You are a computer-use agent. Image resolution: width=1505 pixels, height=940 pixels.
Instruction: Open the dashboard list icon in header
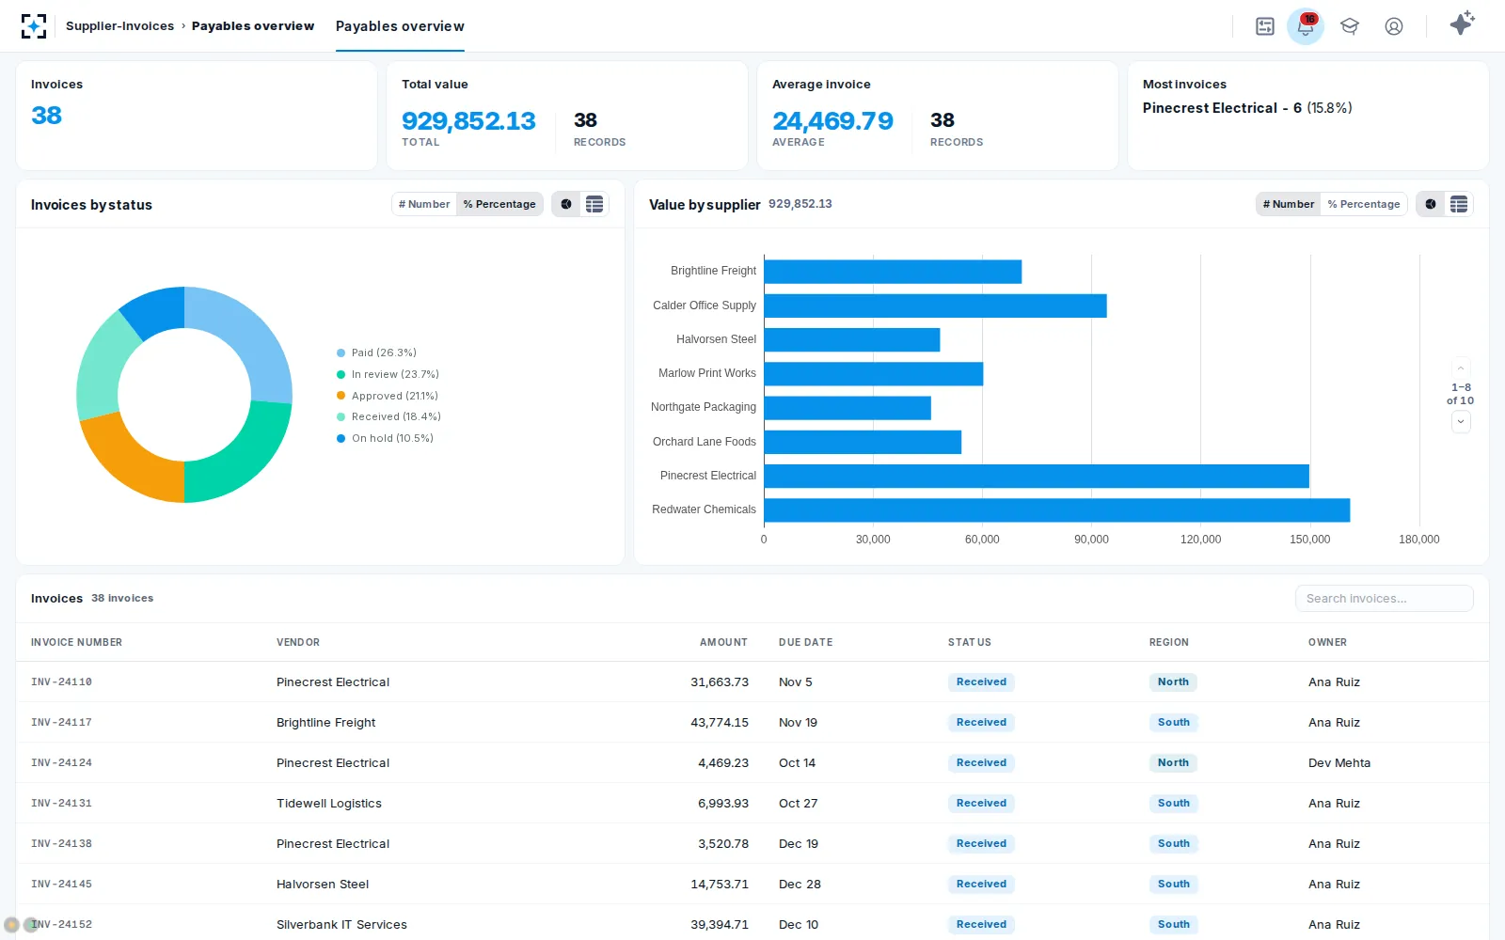click(x=1265, y=26)
